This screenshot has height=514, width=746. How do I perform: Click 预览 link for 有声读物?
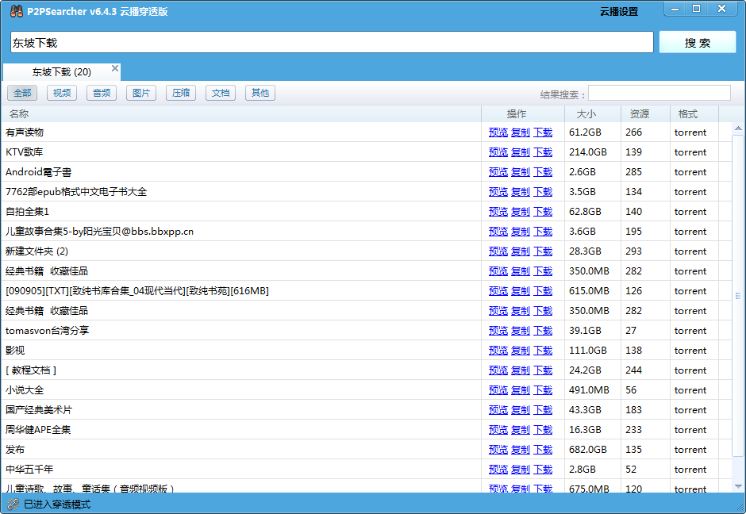(498, 132)
